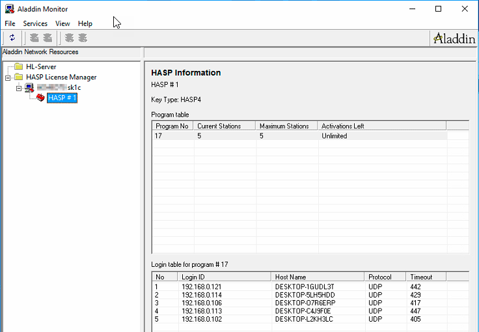Open the Help menu

pyautogui.click(x=85, y=23)
